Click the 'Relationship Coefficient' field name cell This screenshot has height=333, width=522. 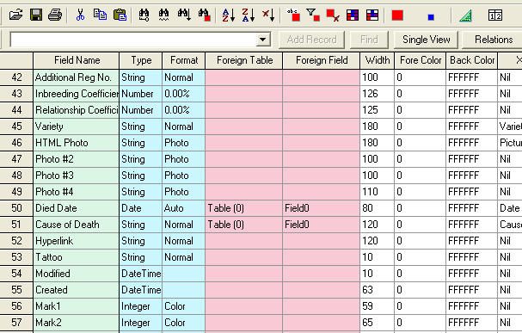point(77,110)
